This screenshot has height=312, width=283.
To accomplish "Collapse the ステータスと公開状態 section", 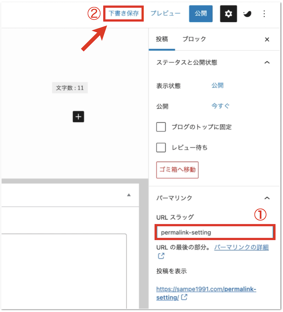I will coord(267,62).
